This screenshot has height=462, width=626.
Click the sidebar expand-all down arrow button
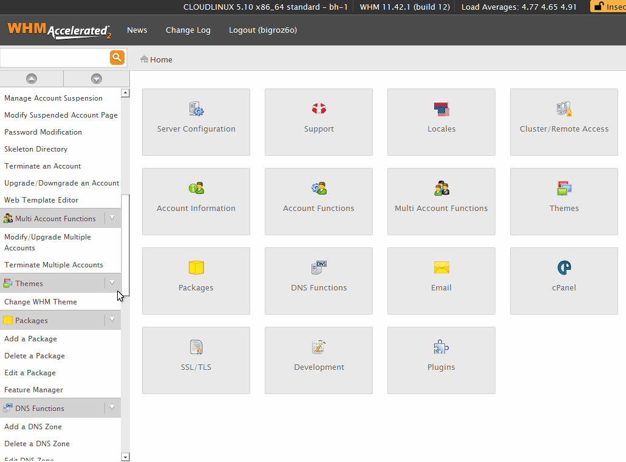pos(96,79)
